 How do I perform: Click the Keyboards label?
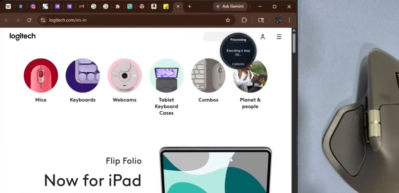[83, 100]
